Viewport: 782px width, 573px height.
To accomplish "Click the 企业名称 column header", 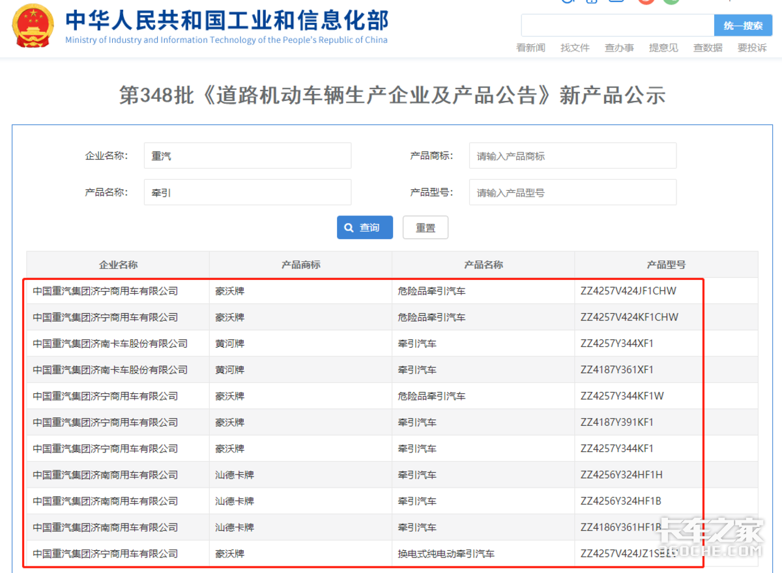I will click(118, 264).
